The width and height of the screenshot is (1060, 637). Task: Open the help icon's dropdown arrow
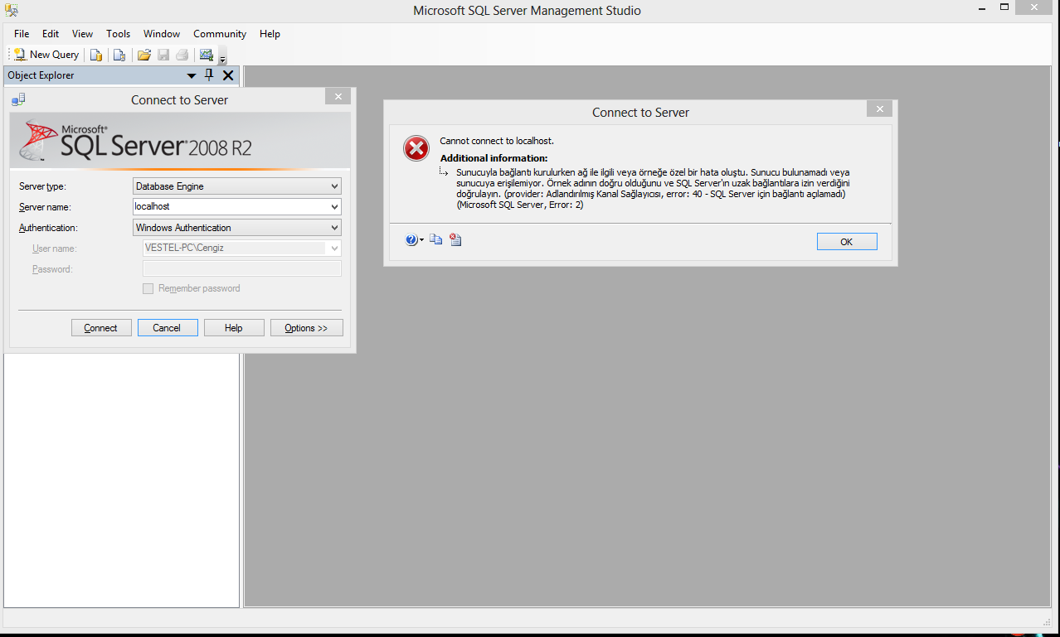coord(422,241)
